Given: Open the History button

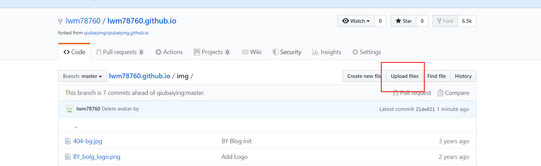Looking at the screenshot, I should [x=463, y=76].
